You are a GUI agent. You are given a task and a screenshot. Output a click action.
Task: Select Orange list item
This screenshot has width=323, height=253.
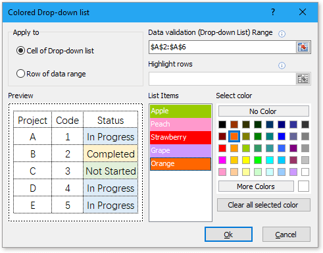point(180,164)
